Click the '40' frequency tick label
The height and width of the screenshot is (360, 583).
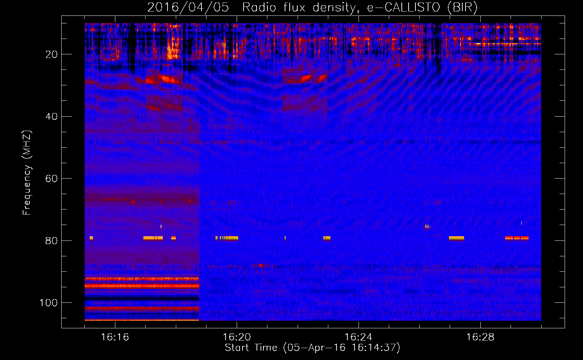pyautogui.click(x=52, y=117)
